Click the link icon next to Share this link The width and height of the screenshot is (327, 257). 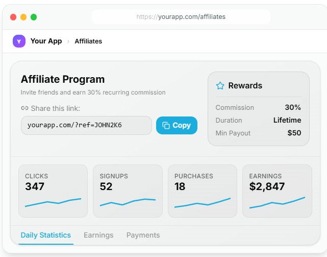pos(24,108)
